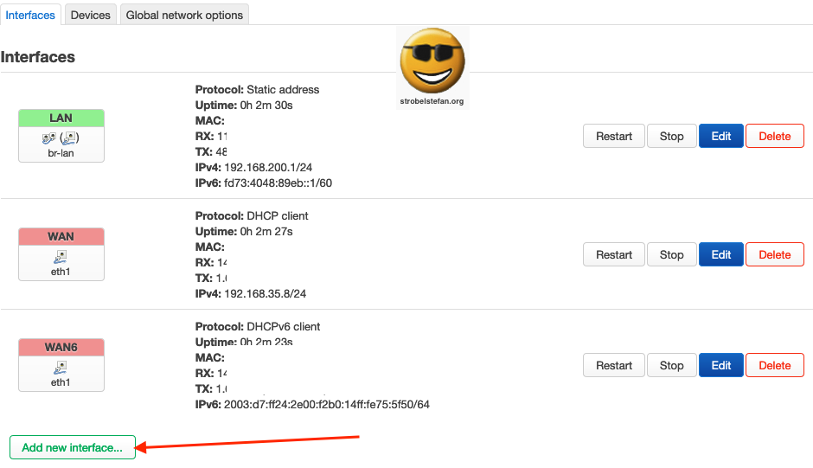Stop the WAN6 interface
Screen dimensions: 813x468
tap(671, 365)
